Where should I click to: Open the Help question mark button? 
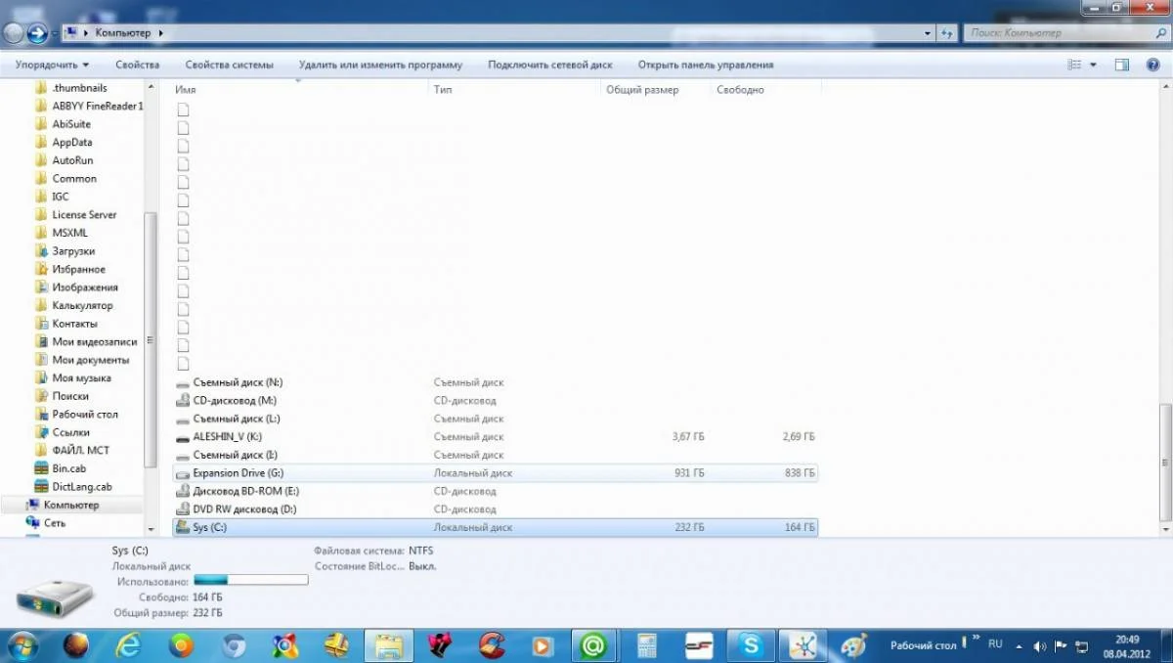click(x=1153, y=65)
